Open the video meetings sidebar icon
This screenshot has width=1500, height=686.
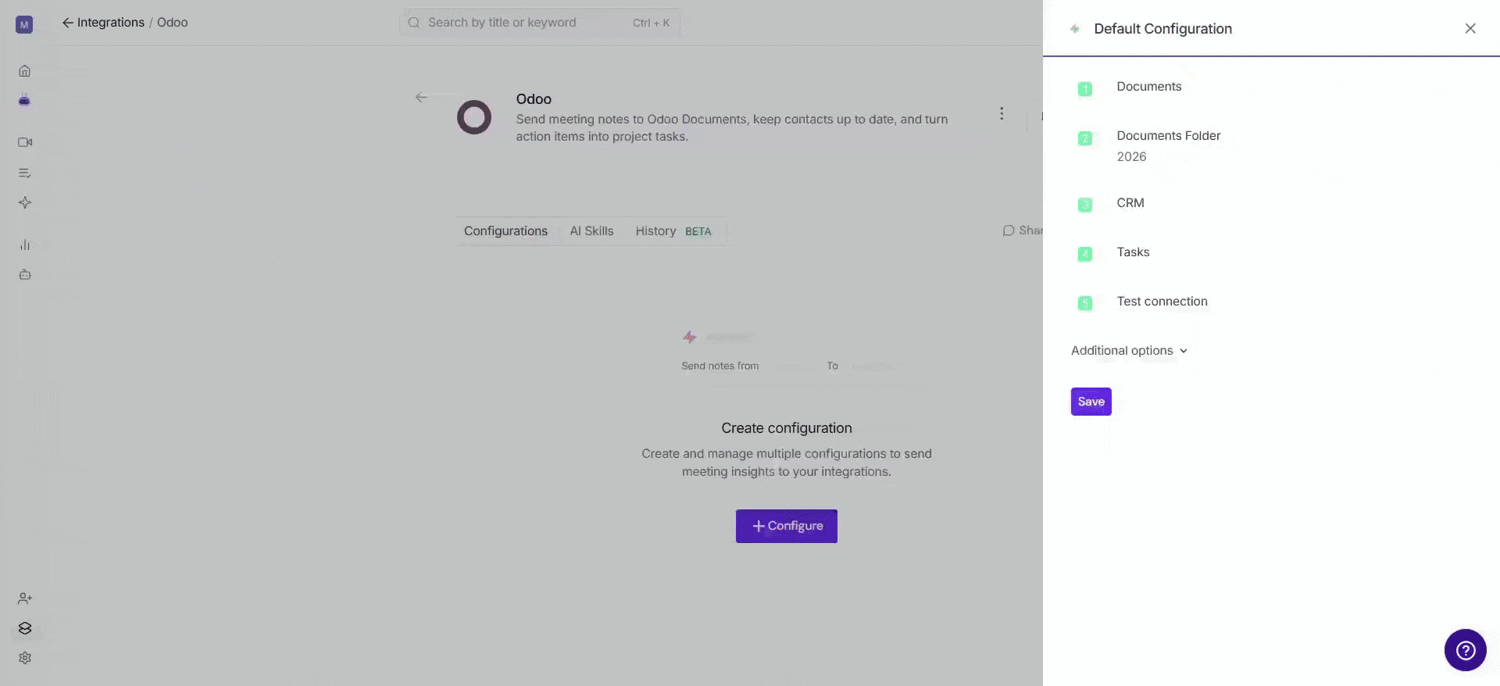coord(25,142)
